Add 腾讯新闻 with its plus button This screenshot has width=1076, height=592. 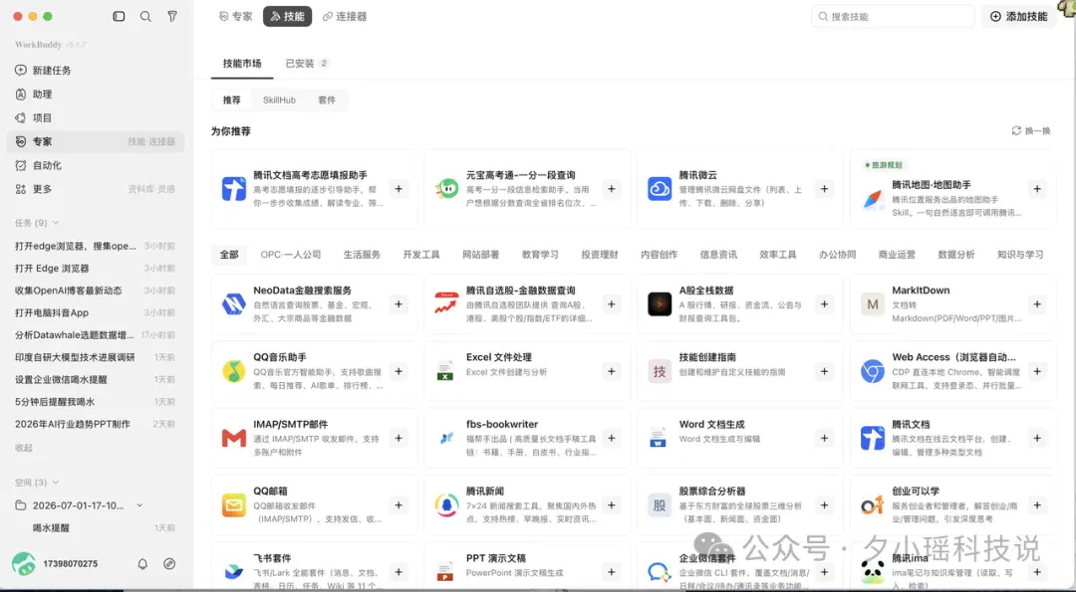[612, 505]
